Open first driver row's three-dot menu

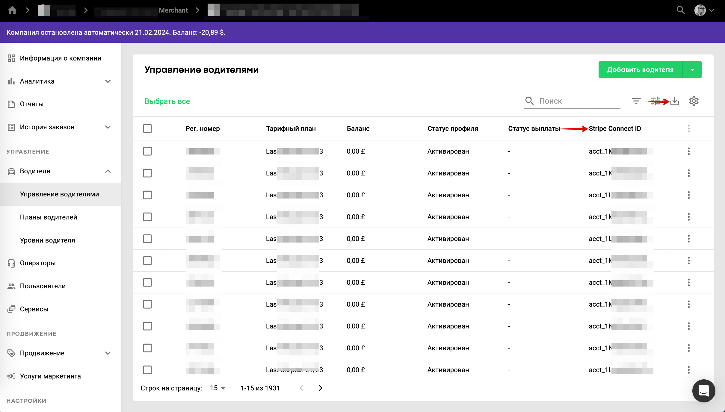coord(688,151)
